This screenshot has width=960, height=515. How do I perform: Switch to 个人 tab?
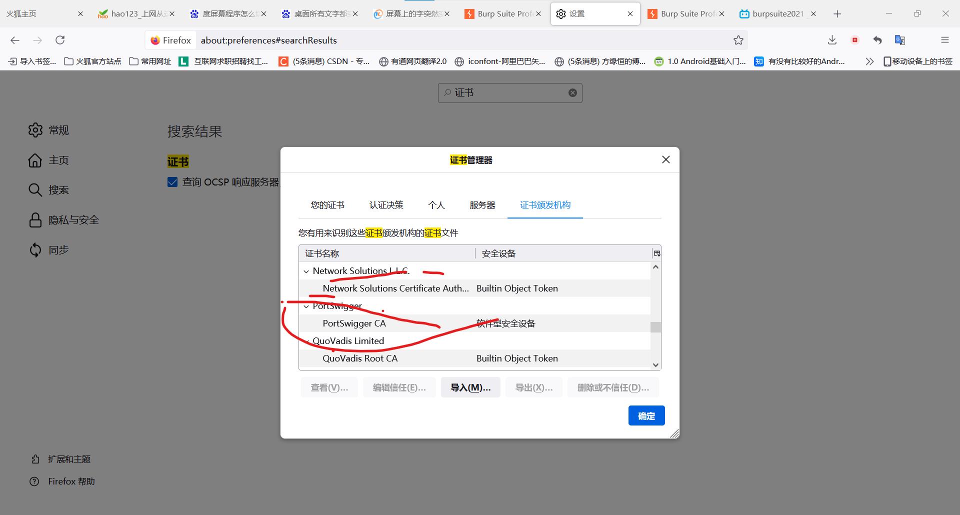[436, 205]
